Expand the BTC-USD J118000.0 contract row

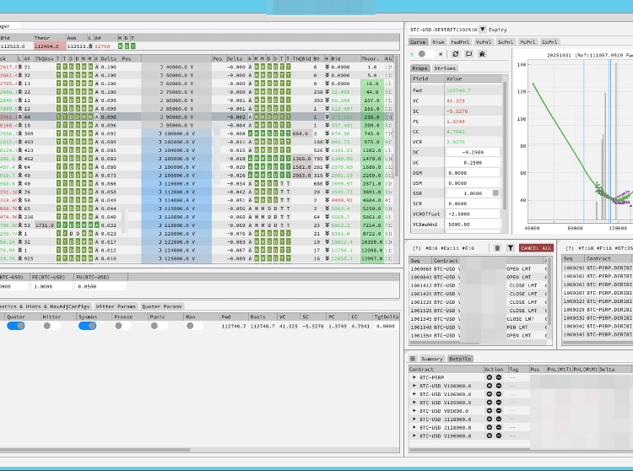click(414, 420)
